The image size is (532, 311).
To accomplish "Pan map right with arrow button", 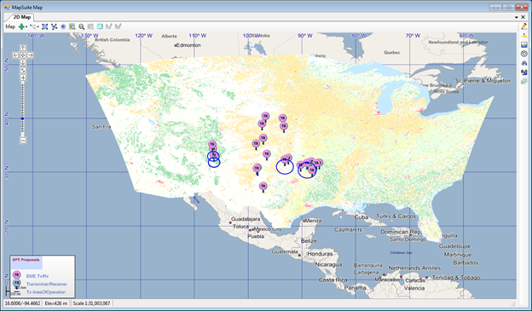I will point(30,55).
